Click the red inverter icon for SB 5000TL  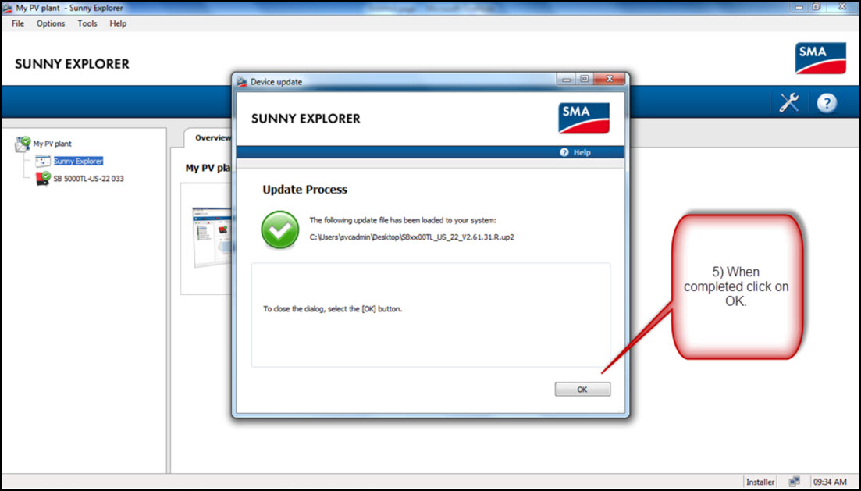click(x=43, y=178)
